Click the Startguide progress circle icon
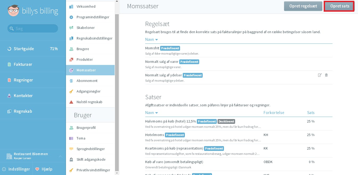This screenshot has width=358, height=175. (x=9, y=49)
